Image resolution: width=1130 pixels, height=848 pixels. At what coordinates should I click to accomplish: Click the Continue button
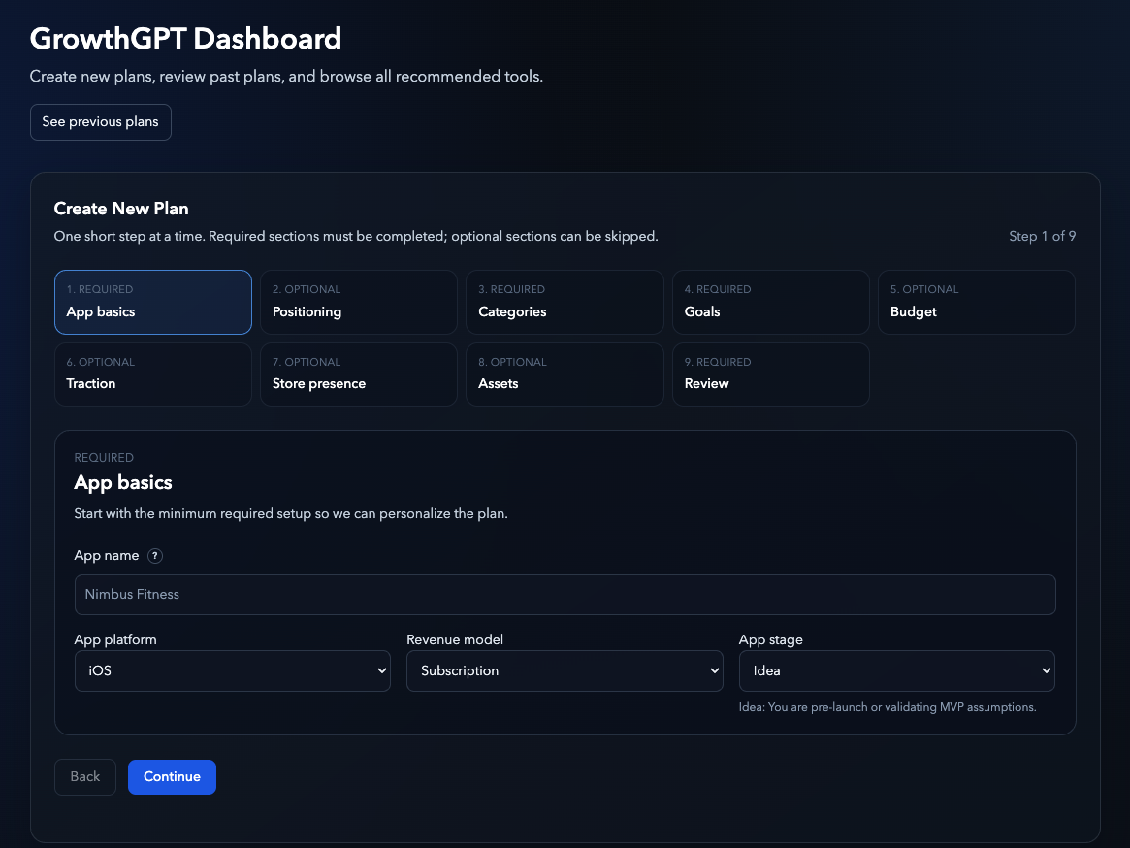pos(172,776)
